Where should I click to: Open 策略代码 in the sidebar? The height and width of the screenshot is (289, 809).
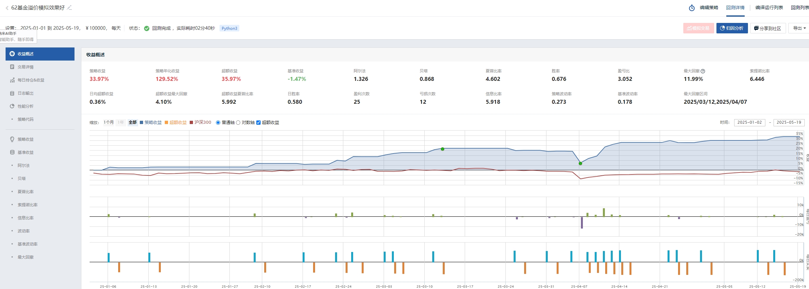26,119
